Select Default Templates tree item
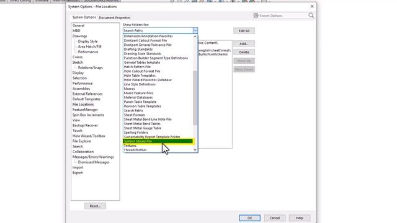This screenshot has width=397, height=223. [86, 99]
